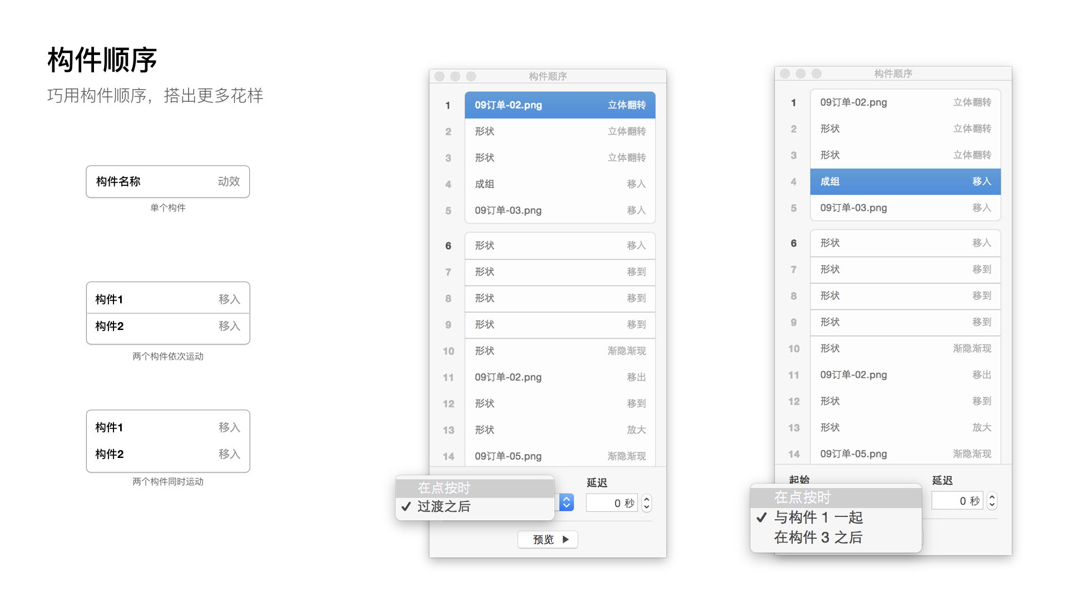Open the start dropdown blue arrows in left window
This screenshot has height=601, width=1068.
click(x=566, y=503)
